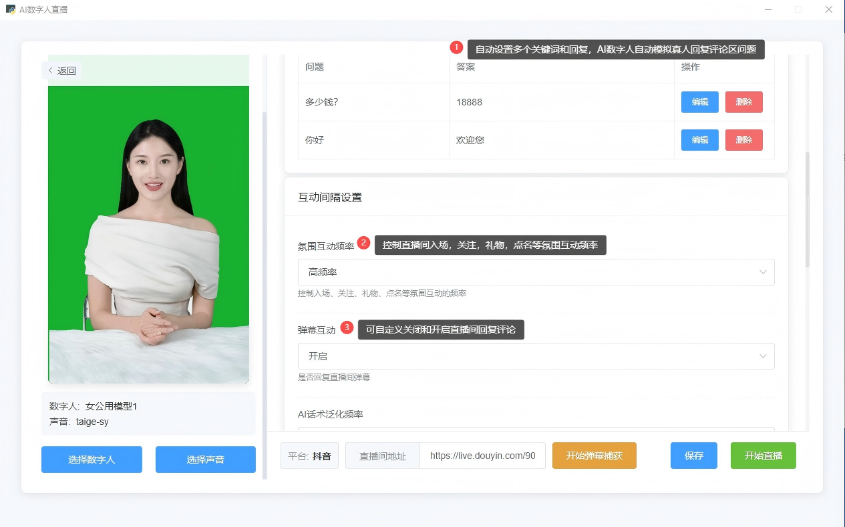Click the 答案 column header
The image size is (845, 527).
pyautogui.click(x=466, y=67)
